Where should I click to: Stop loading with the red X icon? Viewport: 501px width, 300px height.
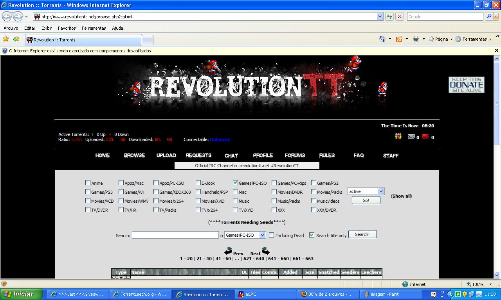(399, 16)
